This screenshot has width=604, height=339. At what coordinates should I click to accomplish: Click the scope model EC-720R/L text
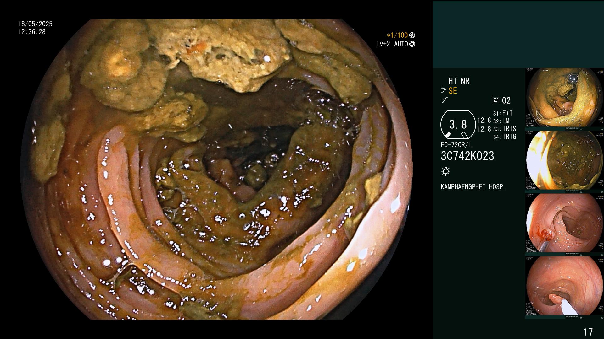[x=456, y=145]
